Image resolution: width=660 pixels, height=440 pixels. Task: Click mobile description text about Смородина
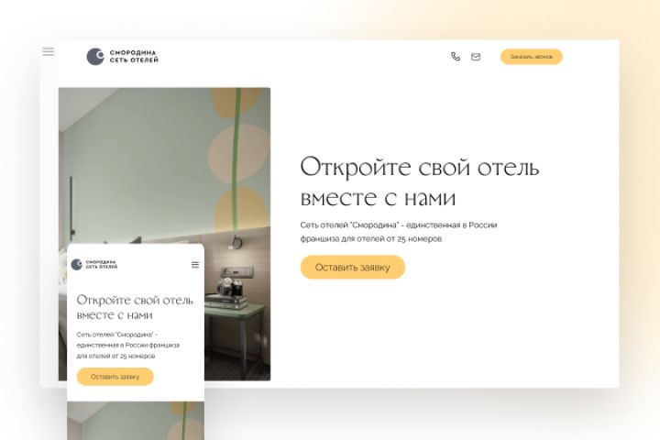(x=128, y=346)
